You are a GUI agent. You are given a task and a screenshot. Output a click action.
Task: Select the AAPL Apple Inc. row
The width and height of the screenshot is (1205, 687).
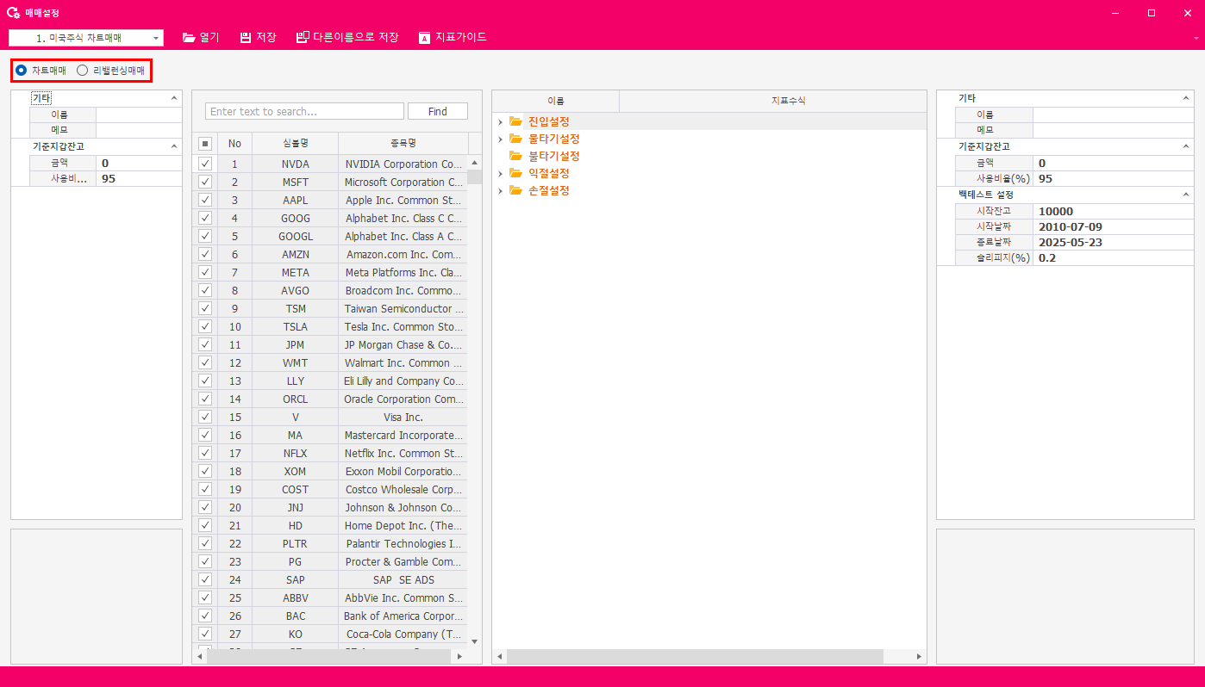[x=330, y=200]
